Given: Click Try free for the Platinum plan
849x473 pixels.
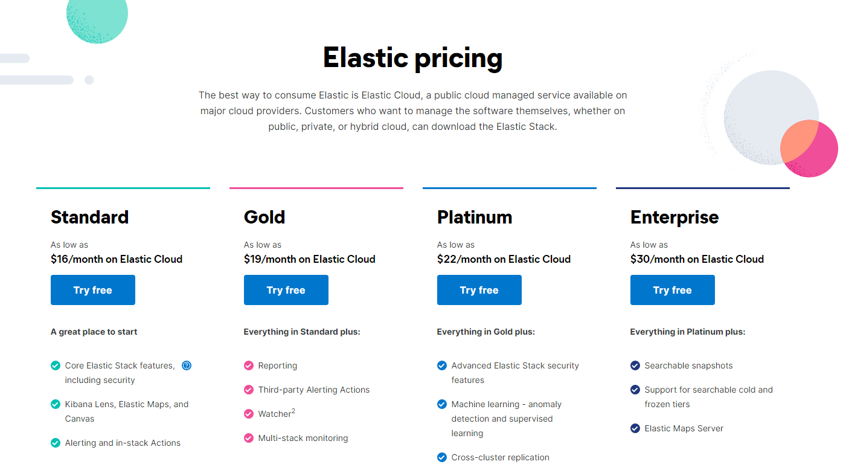Looking at the screenshot, I should point(479,290).
